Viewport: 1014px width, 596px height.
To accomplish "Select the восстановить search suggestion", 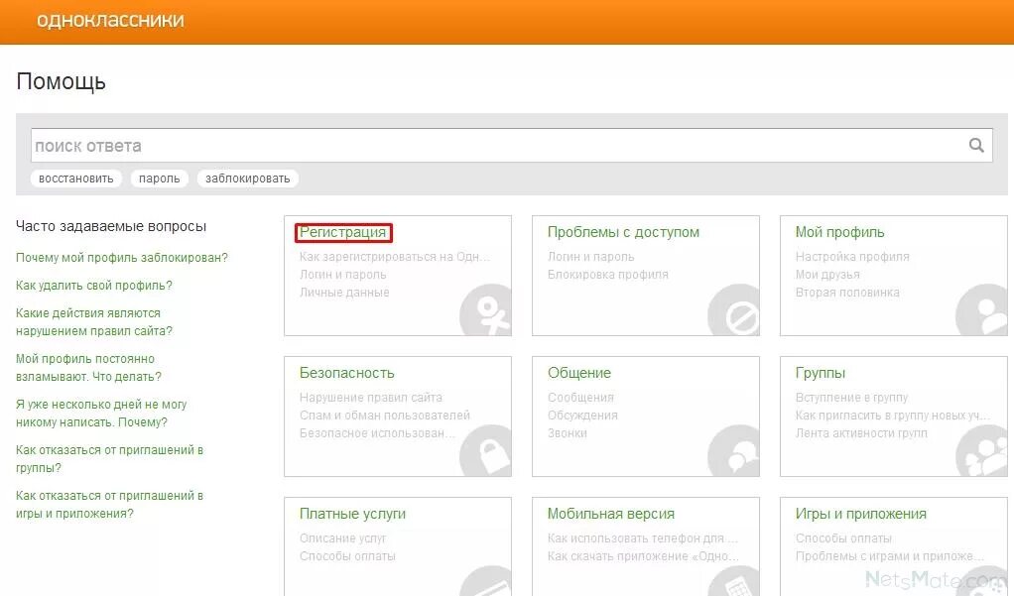I will click(75, 179).
